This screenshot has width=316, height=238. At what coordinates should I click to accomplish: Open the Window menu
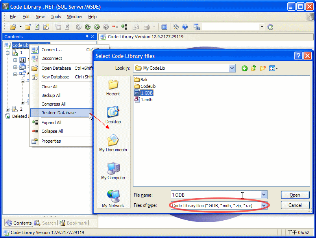tap(74, 17)
